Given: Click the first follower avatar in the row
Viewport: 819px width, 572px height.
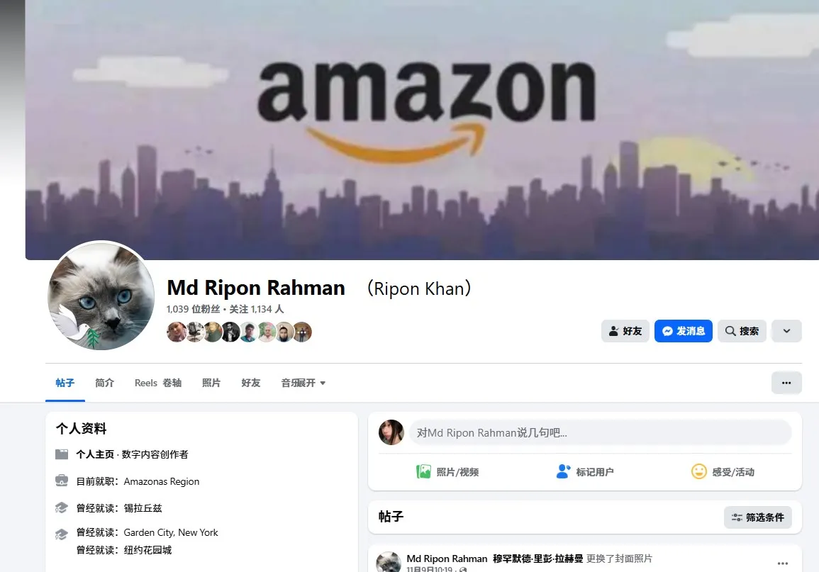Looking at the screenshot, I should point(177,332).
